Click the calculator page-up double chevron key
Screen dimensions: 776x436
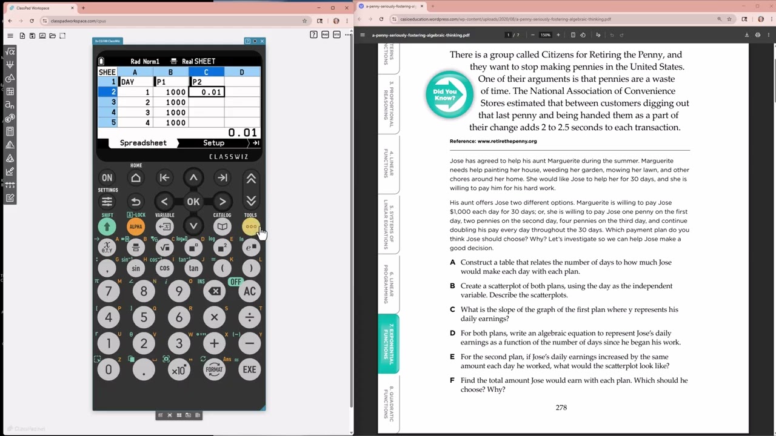(x=251, y=179)
